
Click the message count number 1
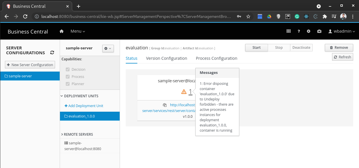point(190,92)
